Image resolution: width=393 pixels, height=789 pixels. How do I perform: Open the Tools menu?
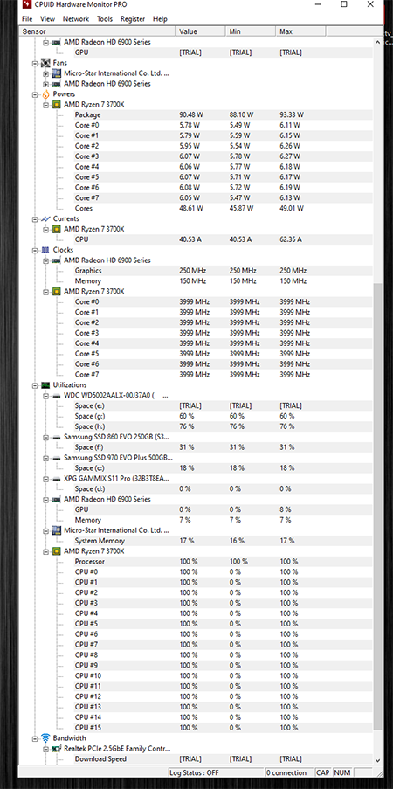tap(105, 19)
